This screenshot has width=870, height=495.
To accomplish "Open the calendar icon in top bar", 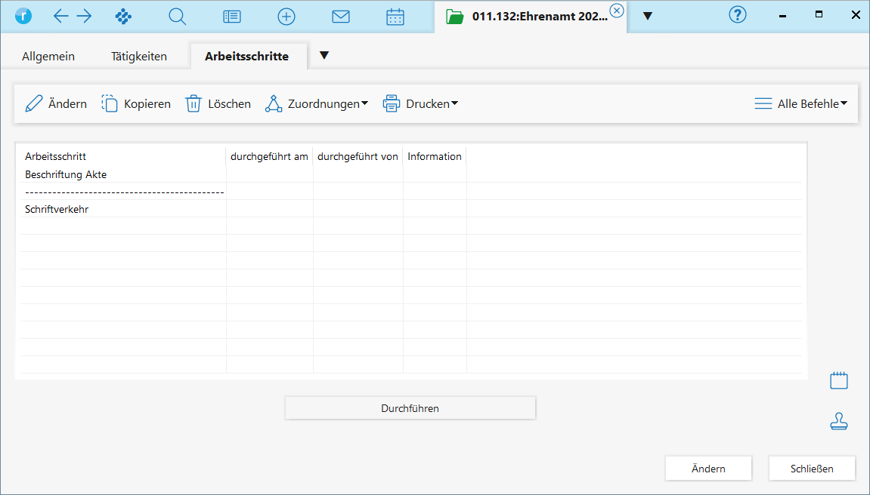I will (x=395, y=16).
